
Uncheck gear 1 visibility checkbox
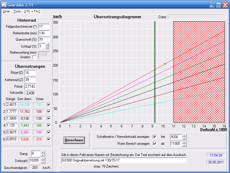coord(49,105)
